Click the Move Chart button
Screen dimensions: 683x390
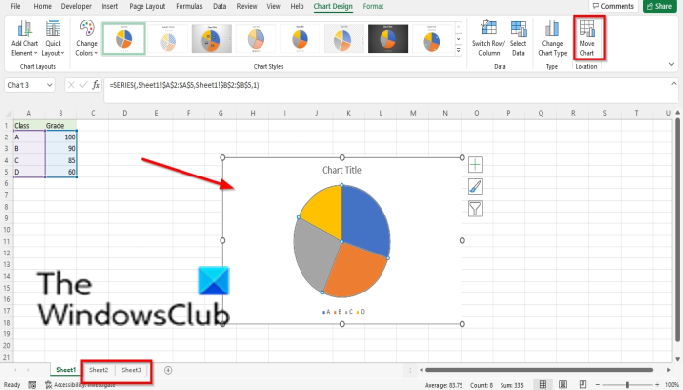tap(586, 38)
